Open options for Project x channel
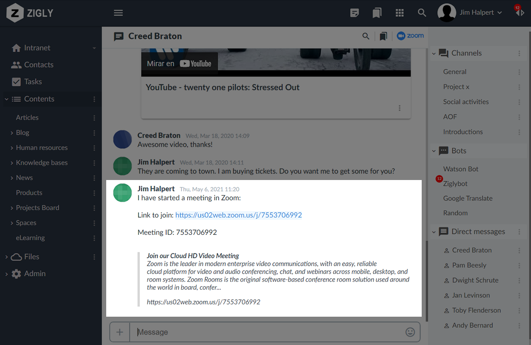This screenshot has height=345, width=531. (x=519, y=87)
